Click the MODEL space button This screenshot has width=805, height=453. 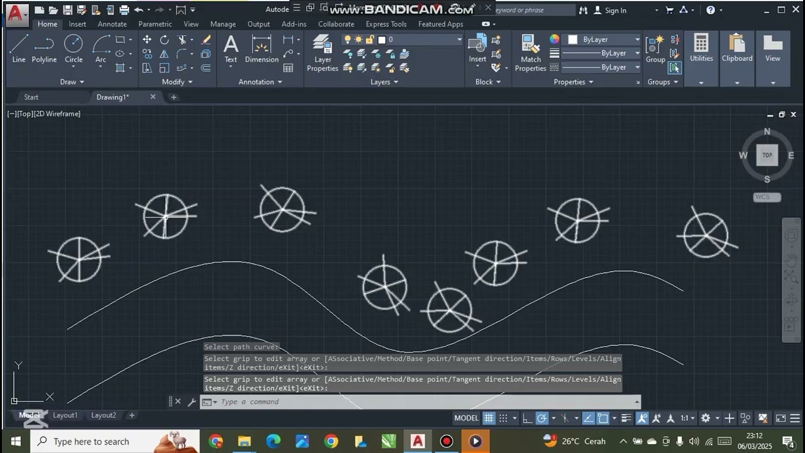(x=466, y=418)
